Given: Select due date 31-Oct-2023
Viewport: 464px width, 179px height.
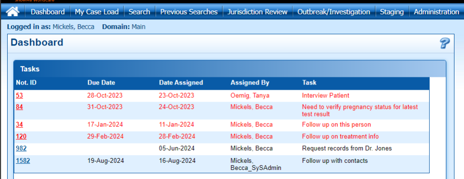Looking at the screenshot, I should click(105, 107).
